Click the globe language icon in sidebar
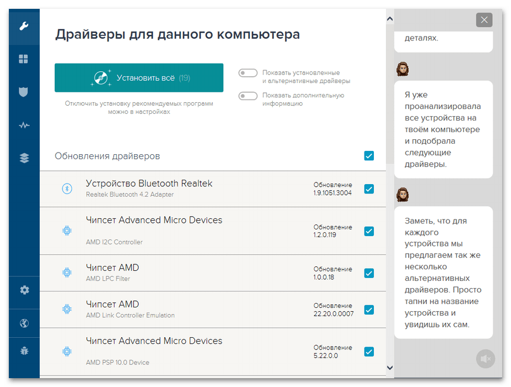Screen dimensions: 511x387 click(24, 323)
